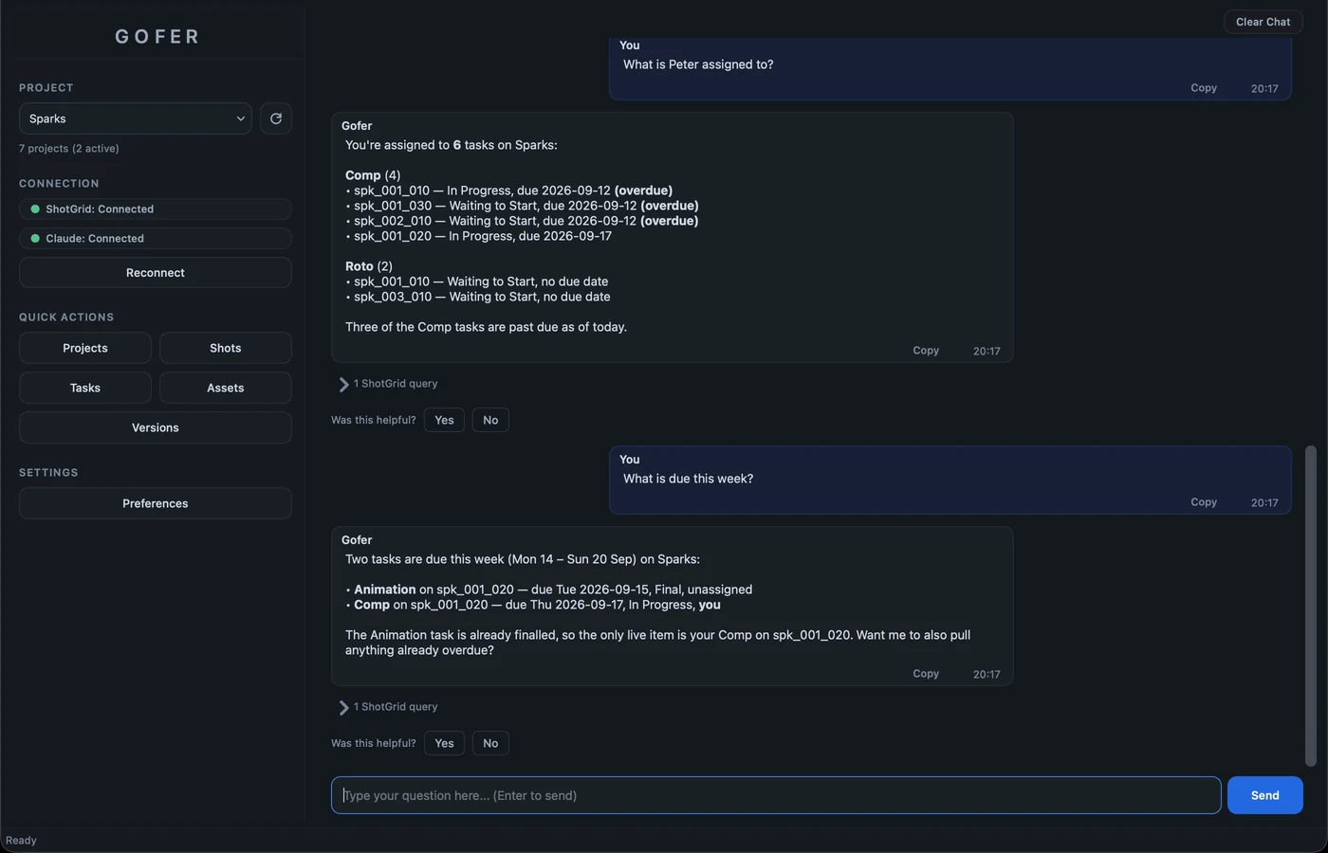Mark the Peter assignment answer as helpful

444,420
